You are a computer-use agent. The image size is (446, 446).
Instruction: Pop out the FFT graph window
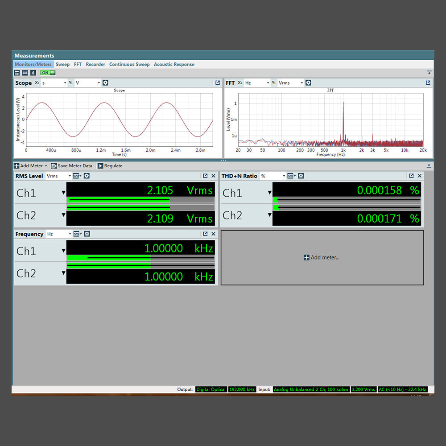(x=428, y=83)
